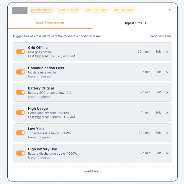Edit the High Usage alert
The width and height of the screenshot is (184, 184).
(x=158, y=113)
